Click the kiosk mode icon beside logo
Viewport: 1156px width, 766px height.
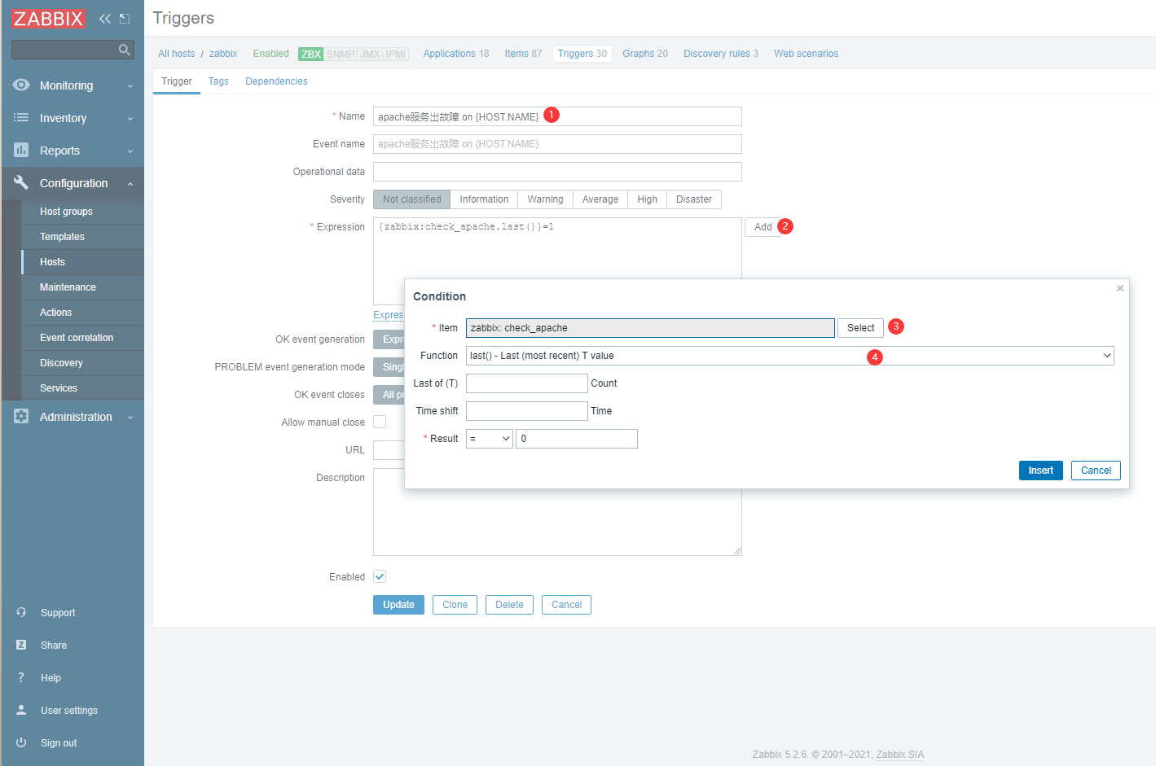[x=125, y=19]
